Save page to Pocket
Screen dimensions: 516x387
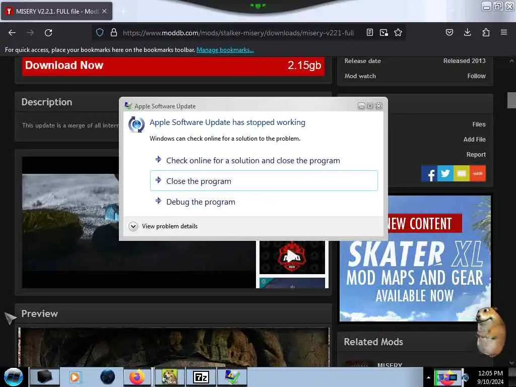pos(449,32)
